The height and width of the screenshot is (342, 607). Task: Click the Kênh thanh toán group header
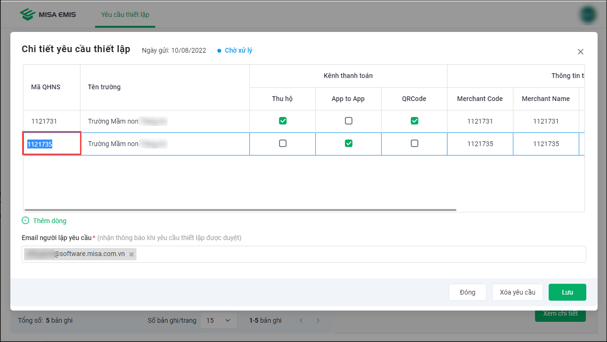point(348,76)
